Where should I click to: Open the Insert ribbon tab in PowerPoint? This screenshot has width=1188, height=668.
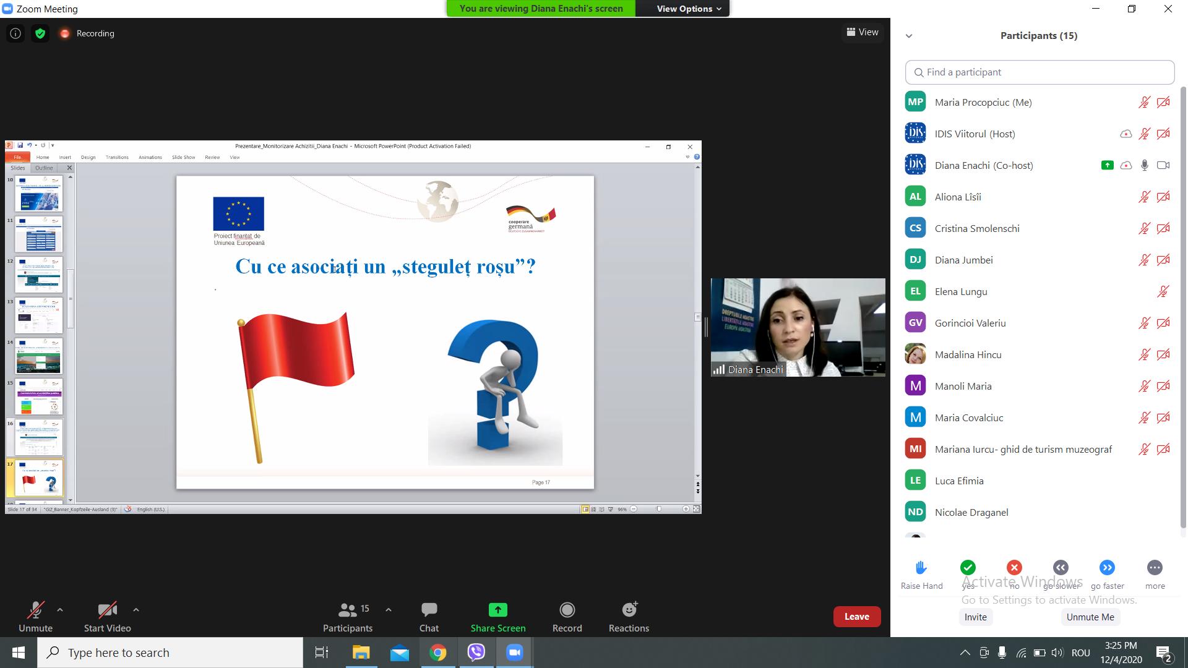(65, 158)
